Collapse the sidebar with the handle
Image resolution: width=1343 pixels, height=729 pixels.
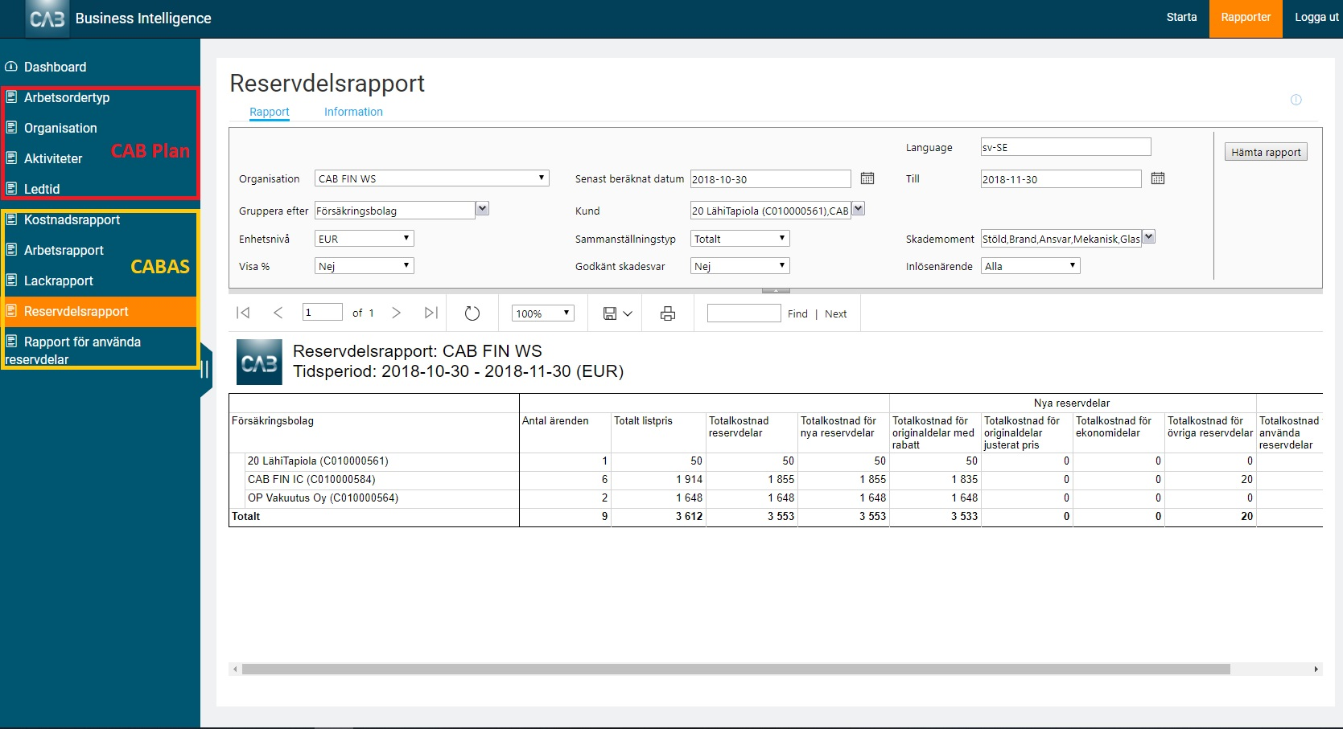(x=205, y=369)
